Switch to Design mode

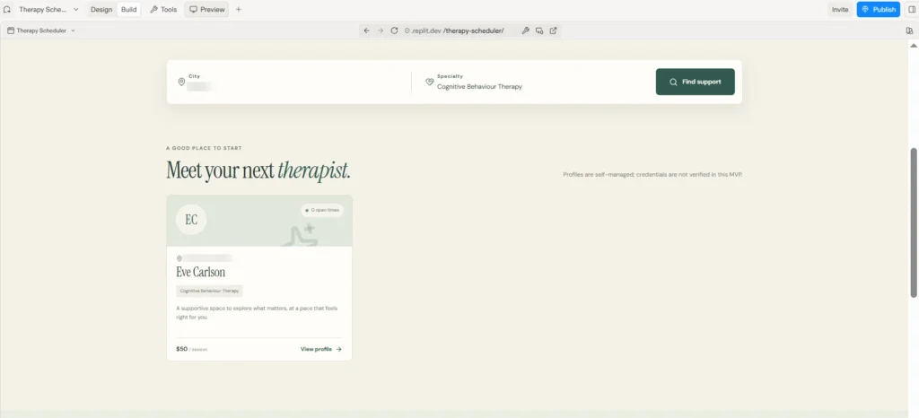(101, 9)
